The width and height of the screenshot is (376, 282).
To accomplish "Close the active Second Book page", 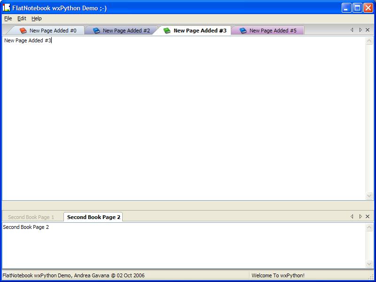I will (368, 217).
